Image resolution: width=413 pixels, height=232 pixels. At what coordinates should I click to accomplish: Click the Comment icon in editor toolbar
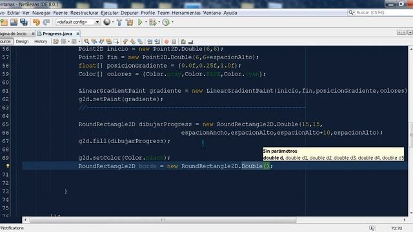click(183, 41)
